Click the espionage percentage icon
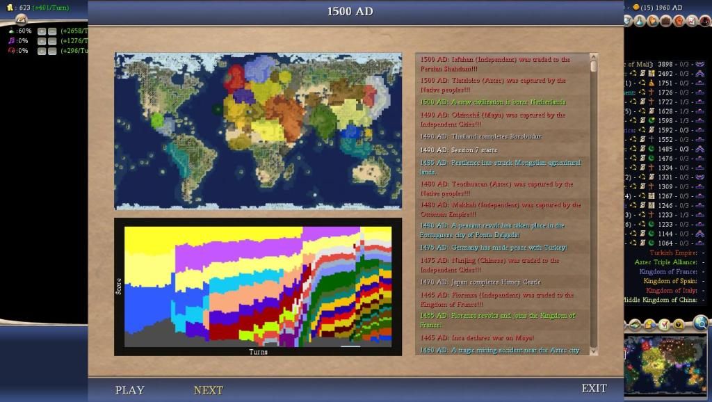Image resolution: width=712 pixels, height=402 pixels. 11,51
